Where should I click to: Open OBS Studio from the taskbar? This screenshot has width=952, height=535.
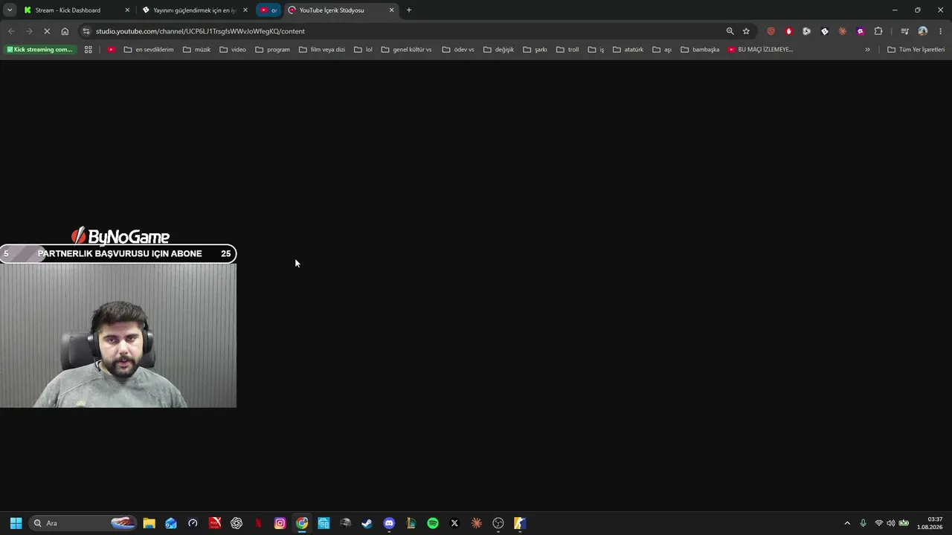pos(498,523)
